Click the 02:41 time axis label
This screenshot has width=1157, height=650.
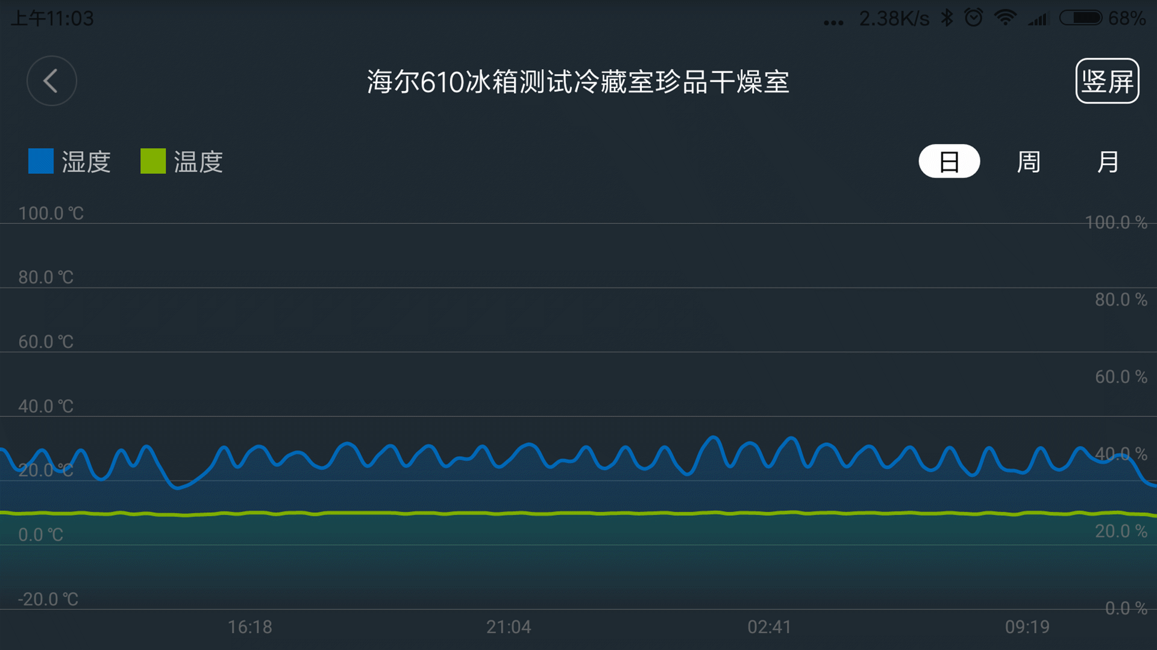pos(769,627)
